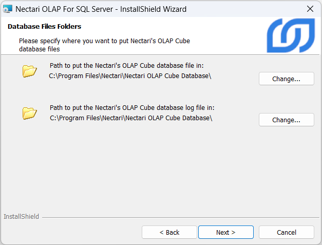Change the OLAP Cube database file folder

[x=286, y=79]
